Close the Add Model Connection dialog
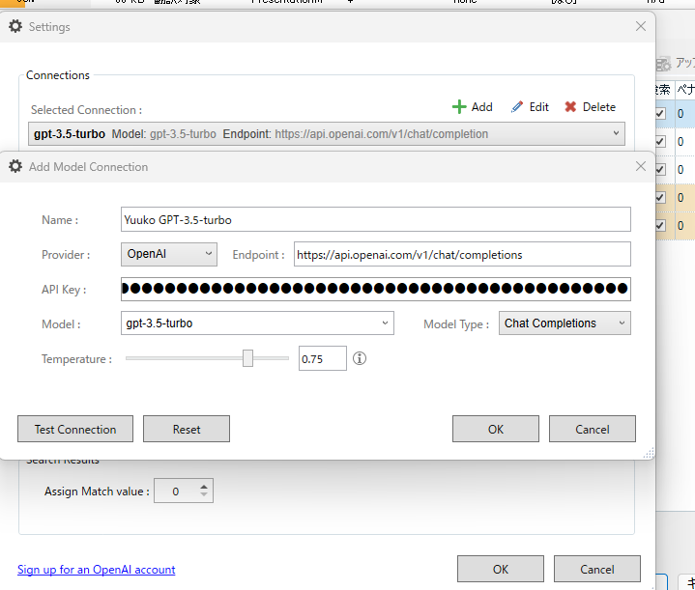This screenshot has height=590, width=695. point(641,166)
